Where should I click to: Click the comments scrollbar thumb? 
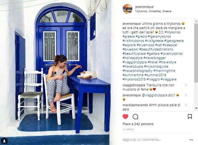click(196, 53)
